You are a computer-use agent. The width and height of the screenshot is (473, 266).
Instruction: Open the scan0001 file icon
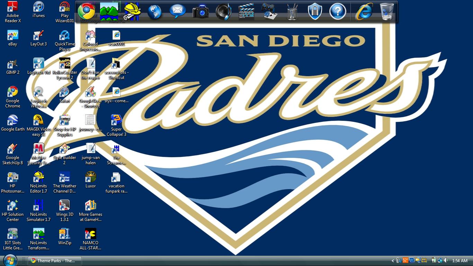pos(116,38)
